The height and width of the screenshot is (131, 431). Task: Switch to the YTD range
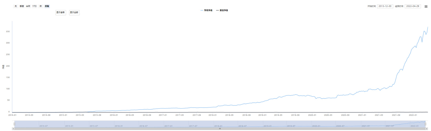click(34, 6)
